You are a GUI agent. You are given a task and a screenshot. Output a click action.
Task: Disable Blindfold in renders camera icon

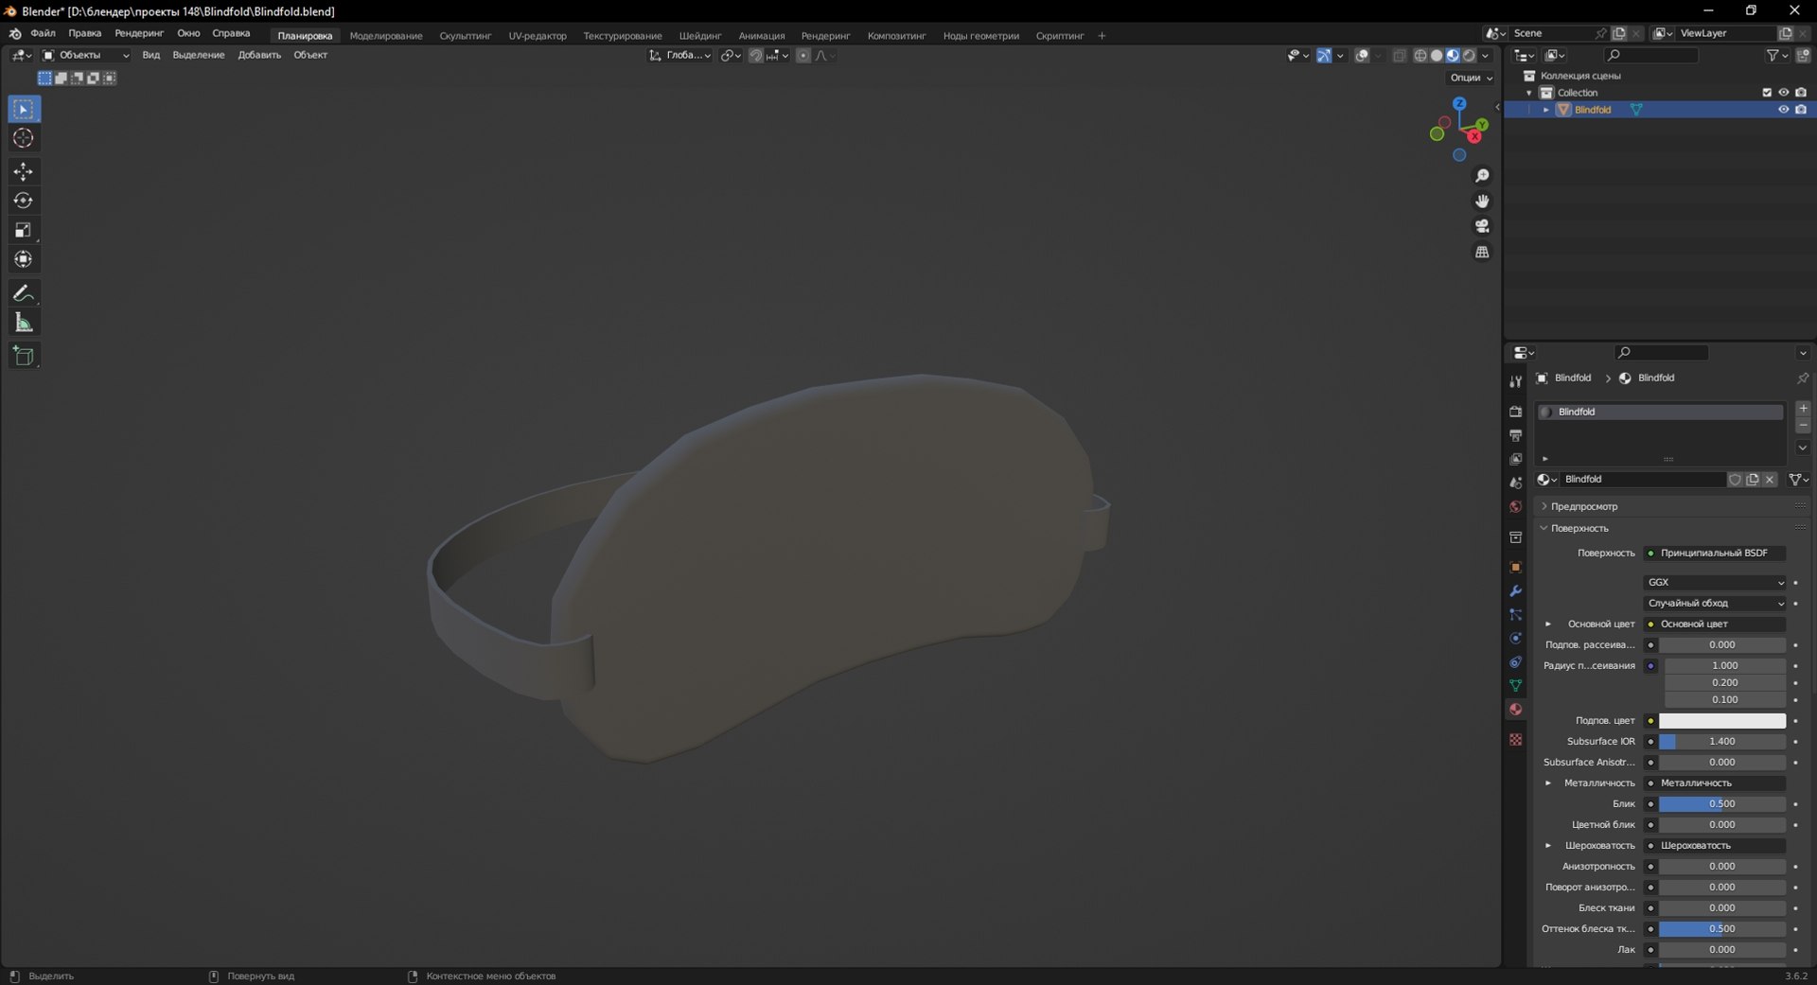point(1800,110)
